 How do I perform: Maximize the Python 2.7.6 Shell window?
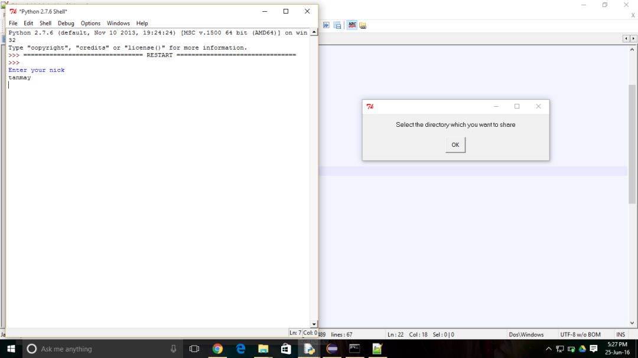coord(286,11)
